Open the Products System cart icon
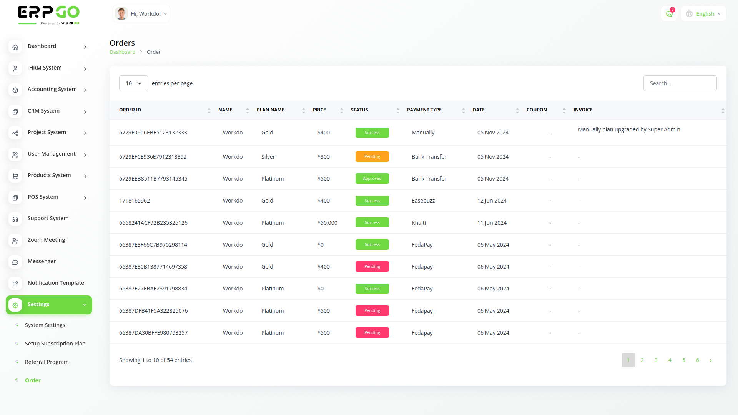Screen dimensions: 738x415 [x=15, y=176]
